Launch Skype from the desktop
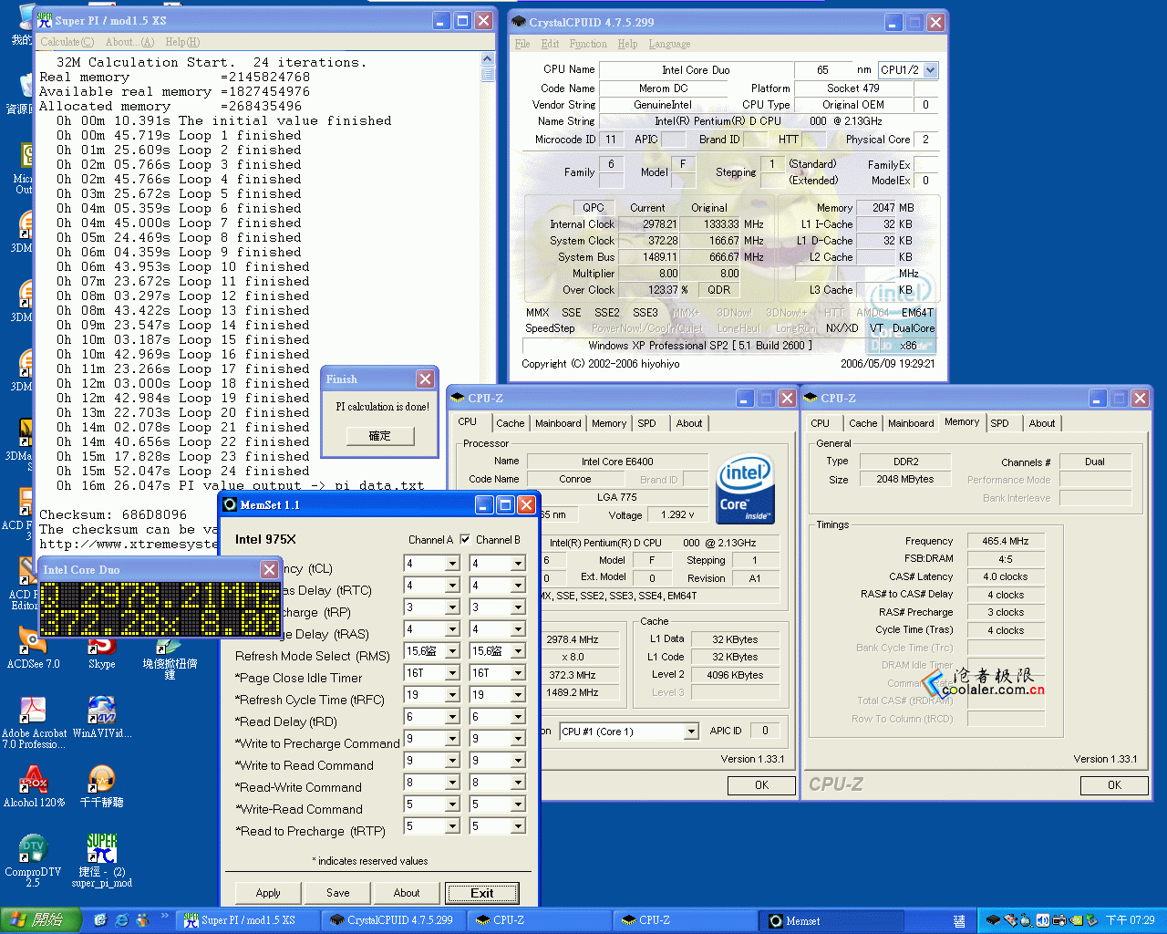The height and width of the screenshot is (934, 1167). 101,653
